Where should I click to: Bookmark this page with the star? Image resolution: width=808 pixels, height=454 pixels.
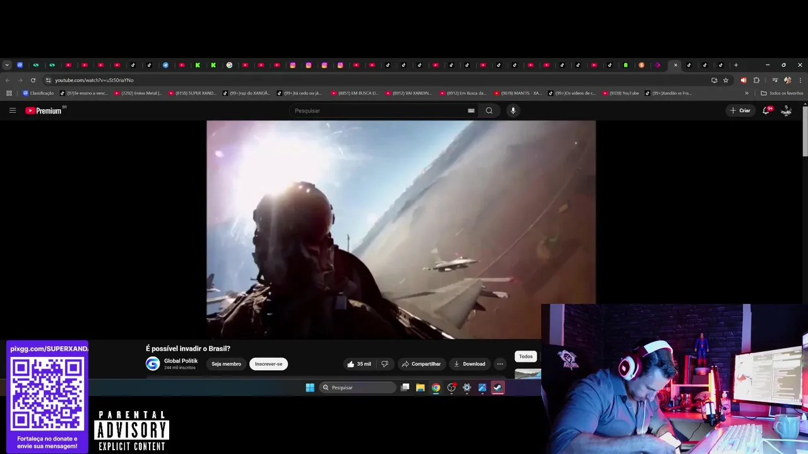[x=726, y=80]
